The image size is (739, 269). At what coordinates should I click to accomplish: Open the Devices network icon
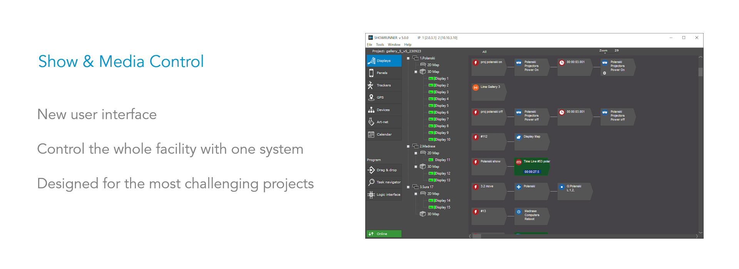point(371,110)
